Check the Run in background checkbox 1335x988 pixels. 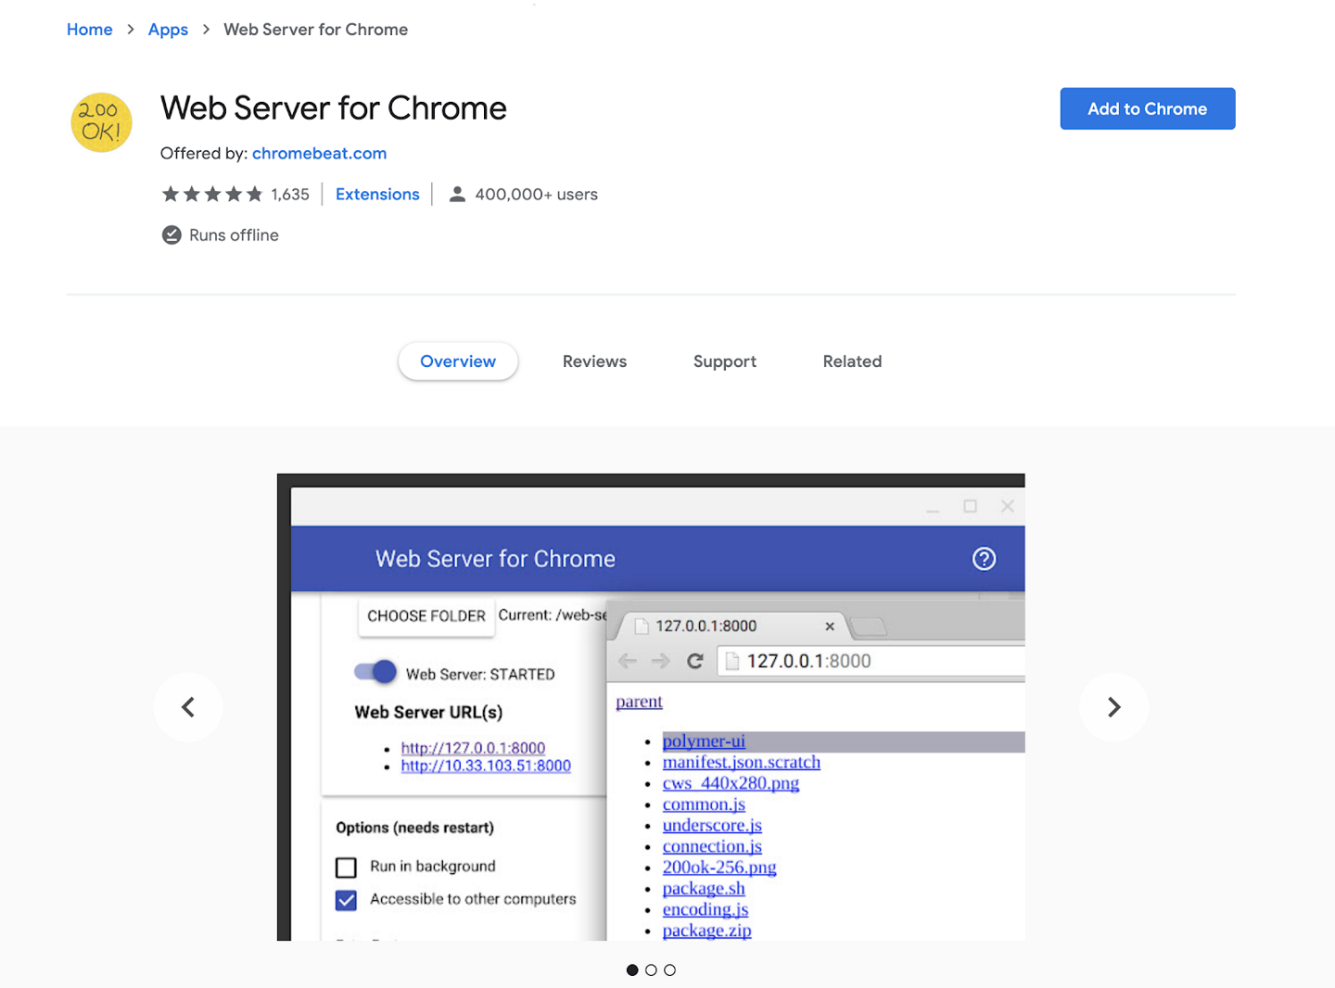tap(346, 868)
